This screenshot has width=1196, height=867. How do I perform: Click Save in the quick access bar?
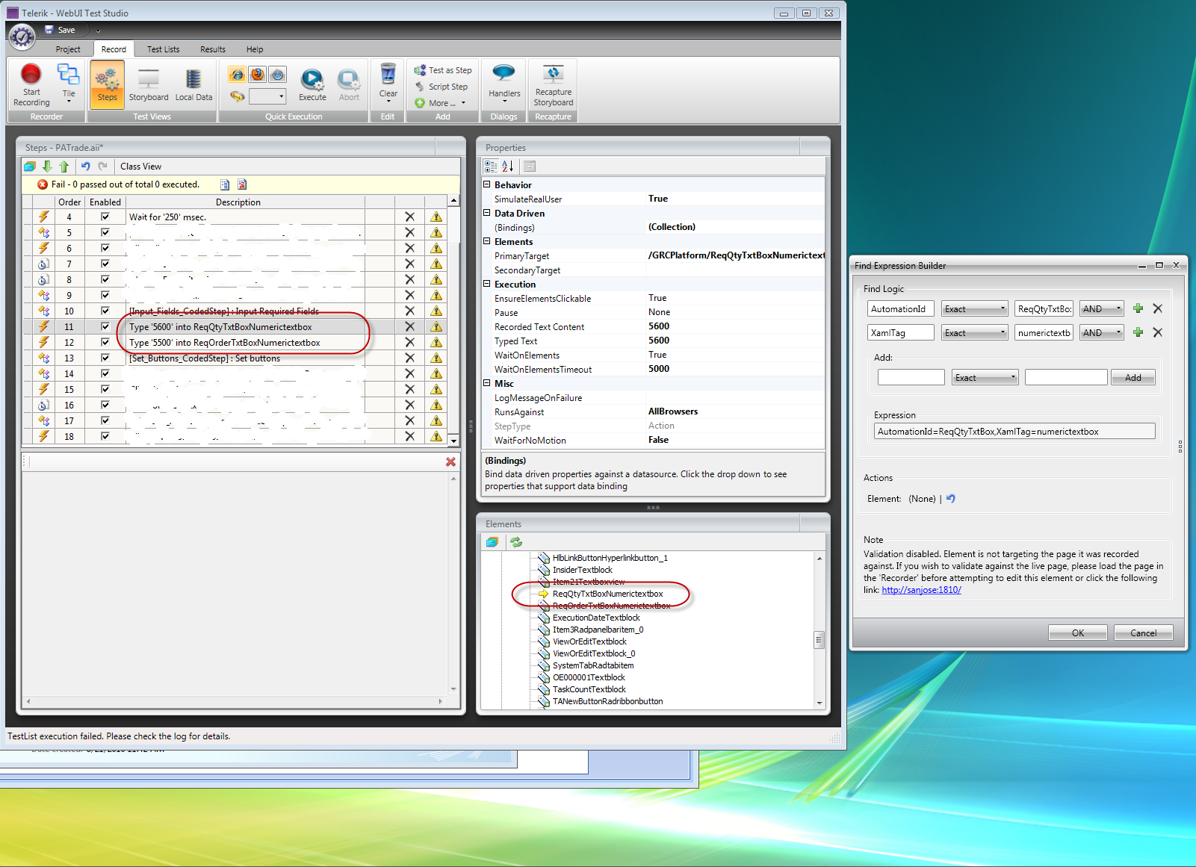point(60,30)
